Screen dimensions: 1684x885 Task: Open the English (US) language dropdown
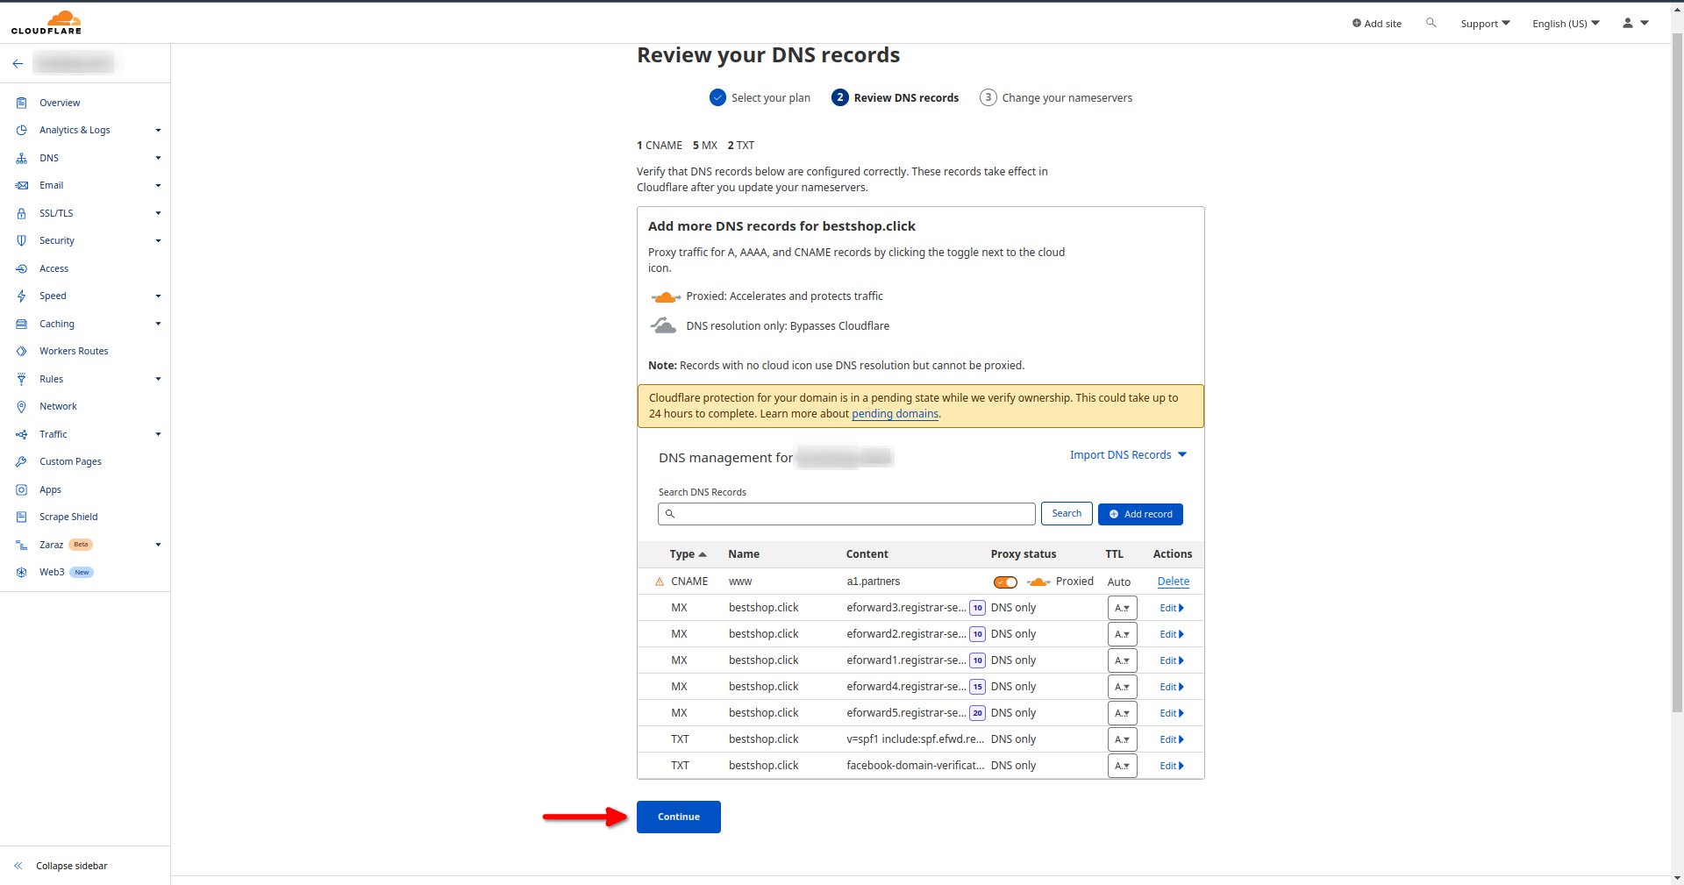click(1566, 24)
